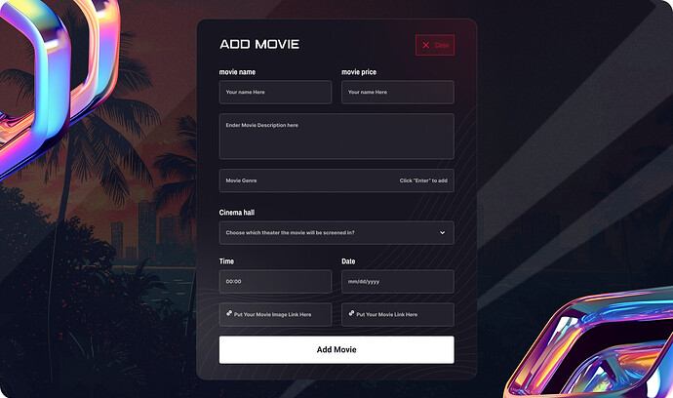
Task: Click the Movie Genre input field
Action: 336,180
